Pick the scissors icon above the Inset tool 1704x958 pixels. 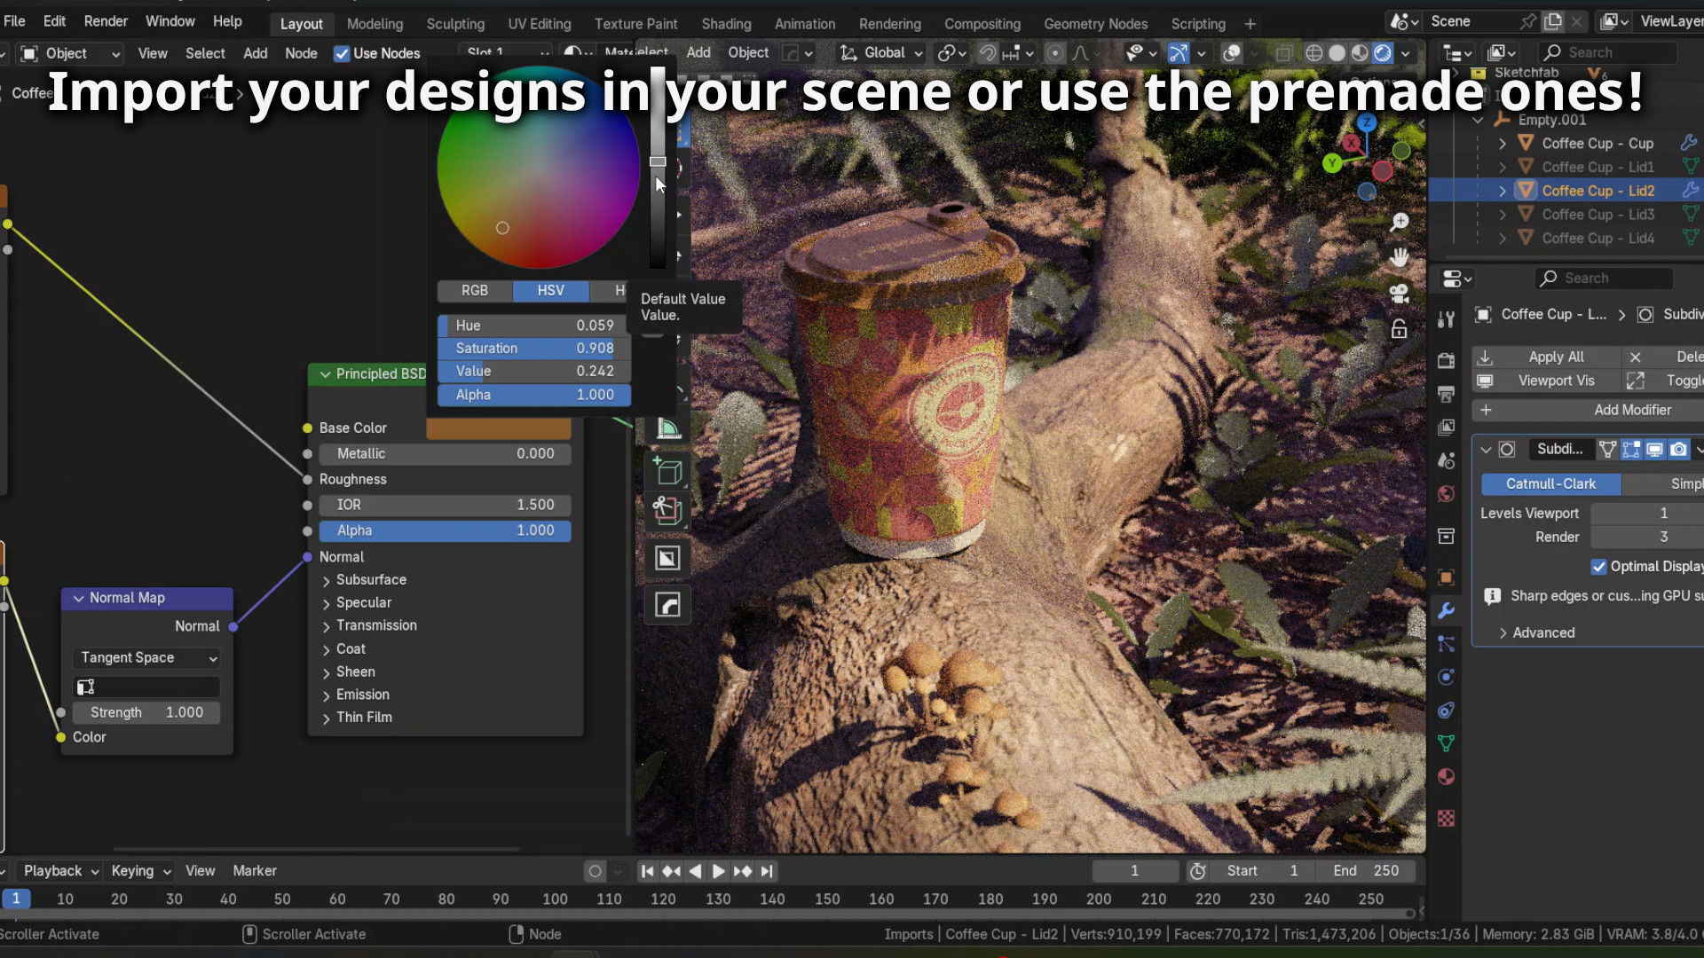pyautogui.click(x=667, y=510)
